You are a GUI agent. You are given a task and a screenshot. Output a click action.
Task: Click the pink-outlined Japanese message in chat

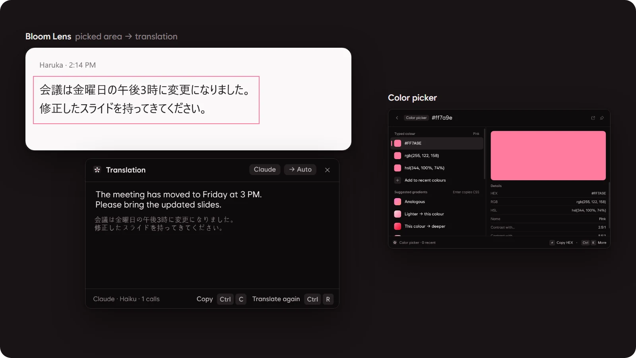tap(146, 100)
